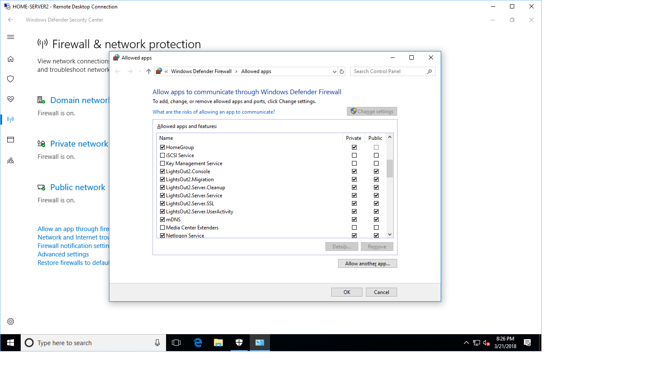Click Allow another app... button
Viewport: 649px width, 365px height.
(x=368, y=264)
